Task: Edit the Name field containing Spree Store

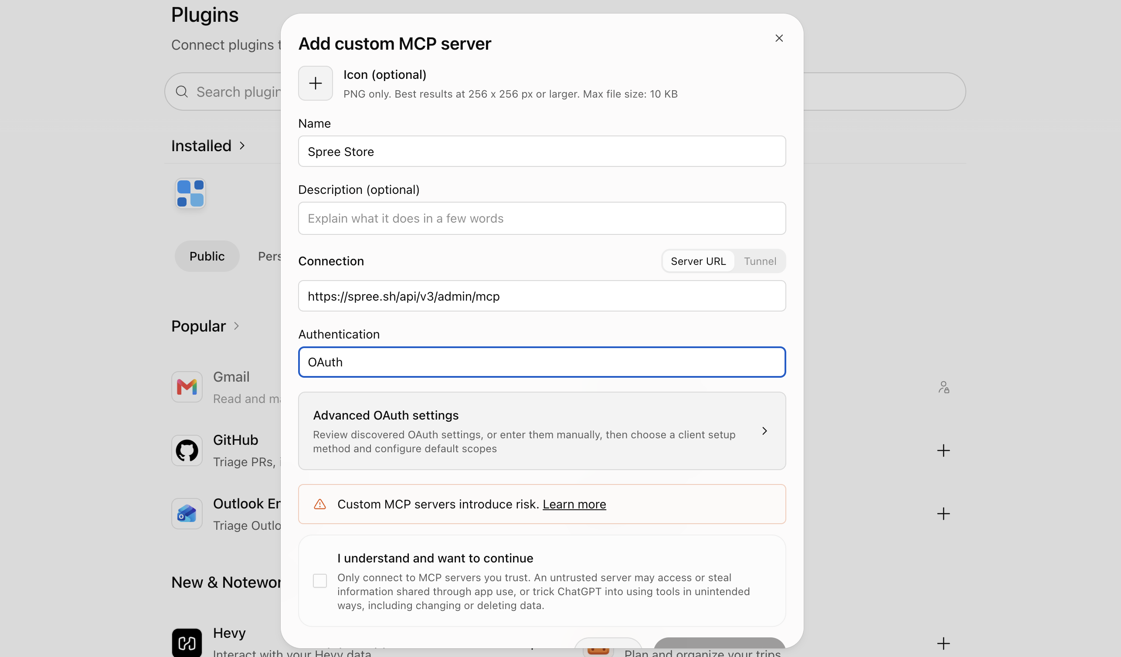Action: pyautogui.click(x=542, y=152)
